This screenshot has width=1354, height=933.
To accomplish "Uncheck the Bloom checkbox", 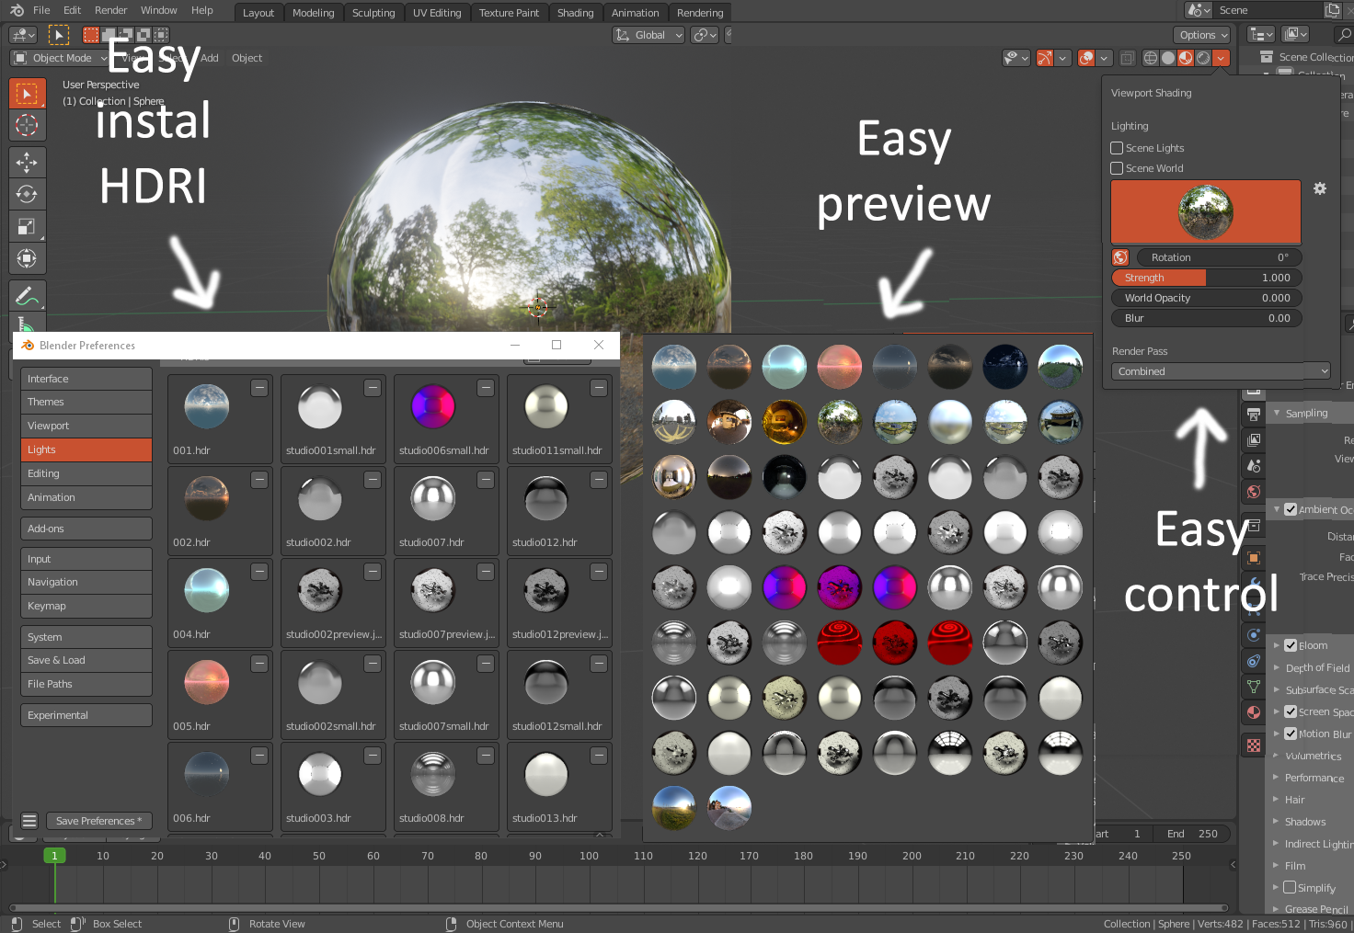I will click(1291, 645).
